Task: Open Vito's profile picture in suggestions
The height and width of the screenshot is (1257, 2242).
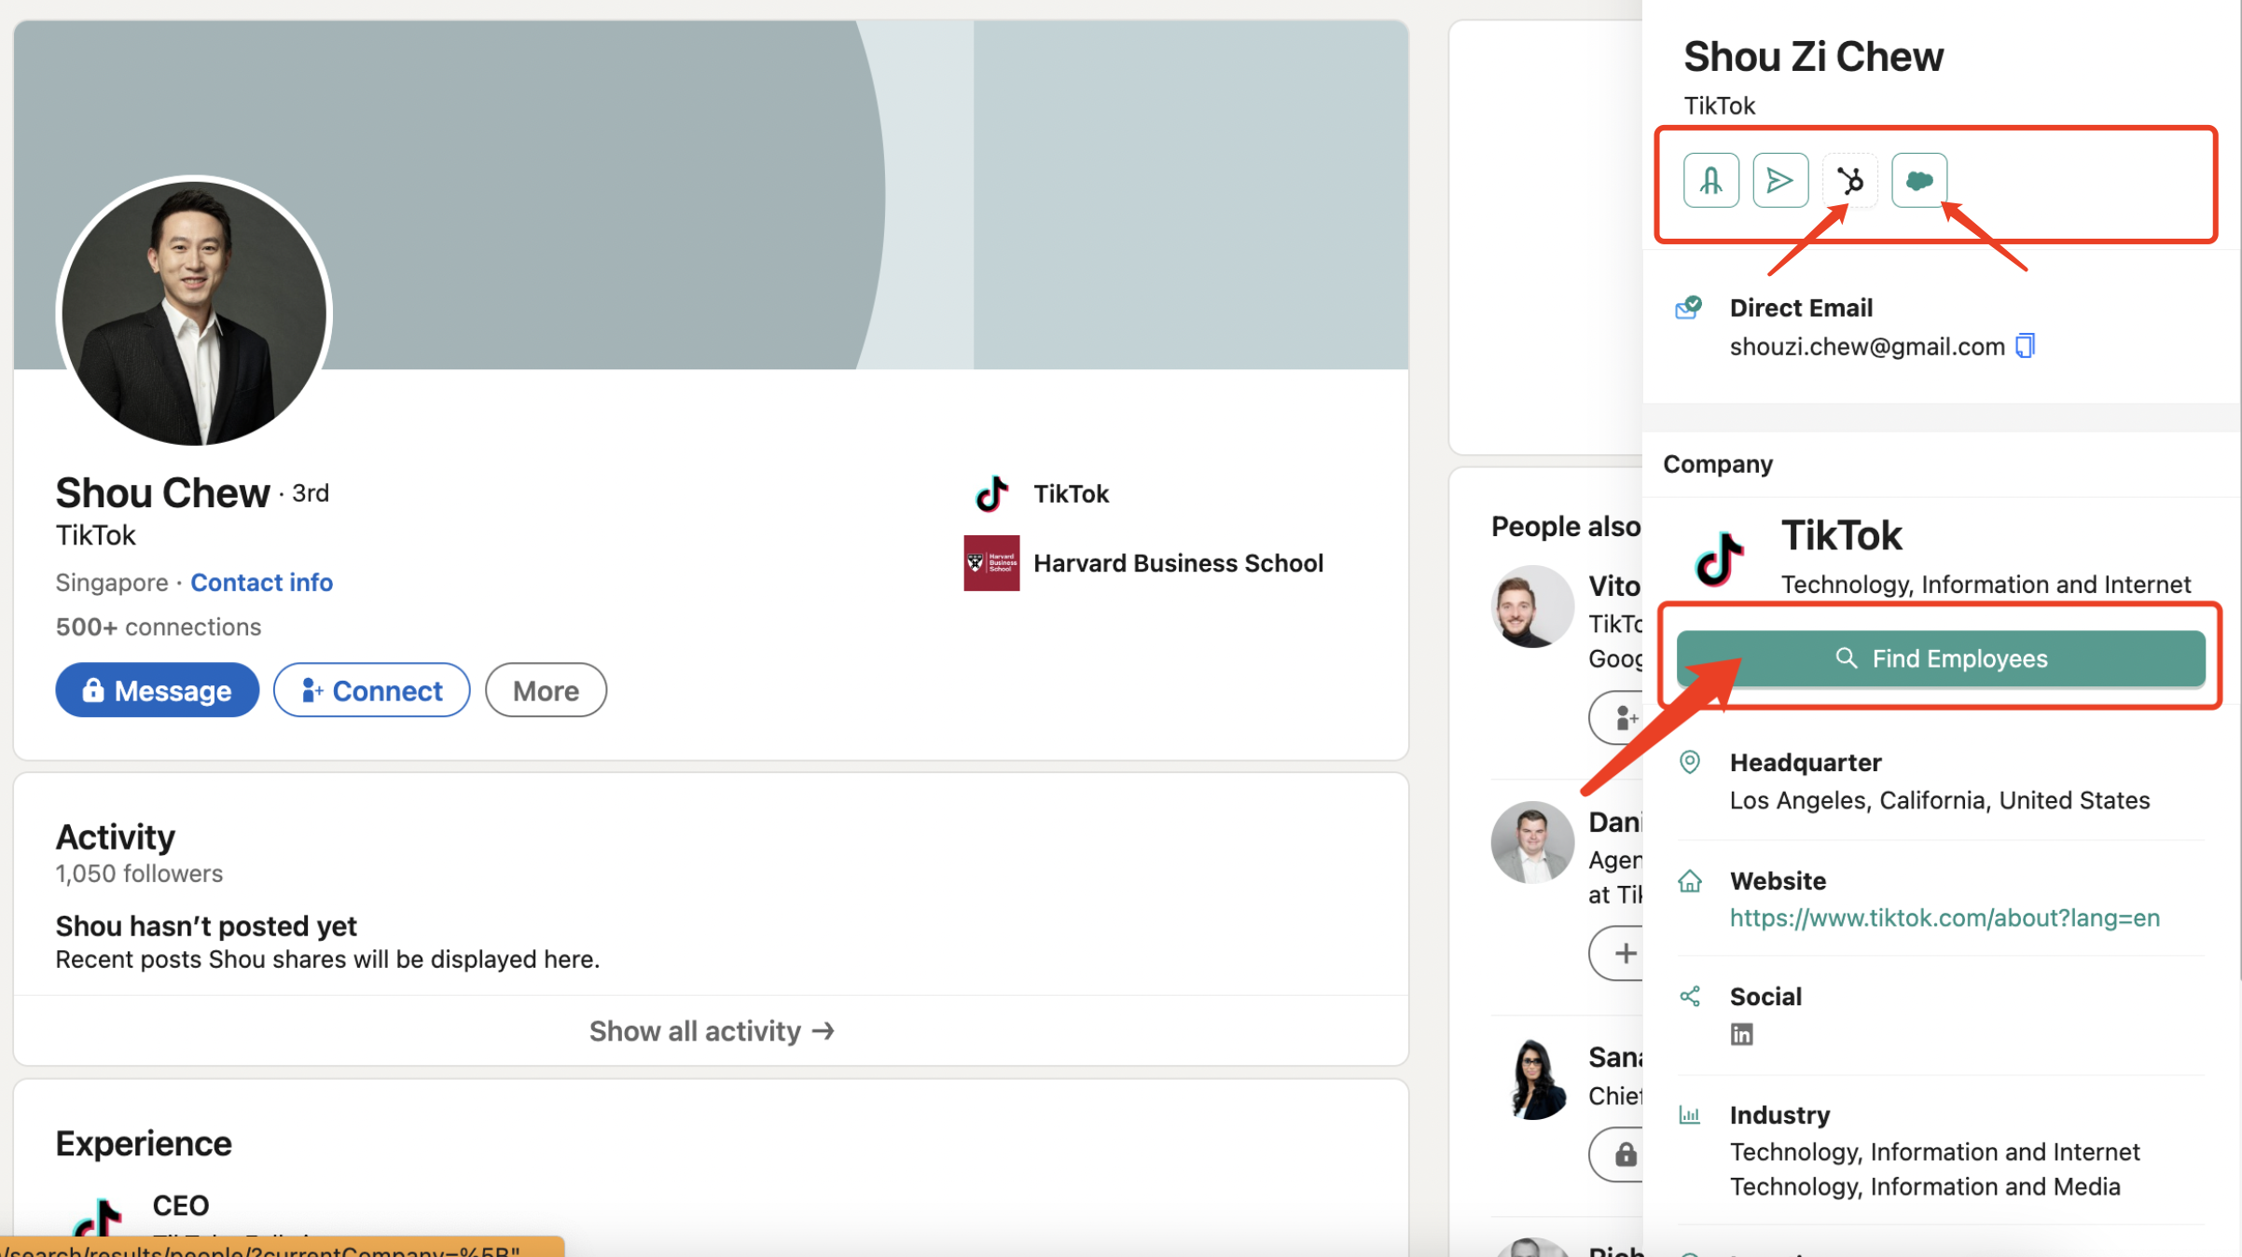Action: pyautogui.click(x=1530, y=606)
